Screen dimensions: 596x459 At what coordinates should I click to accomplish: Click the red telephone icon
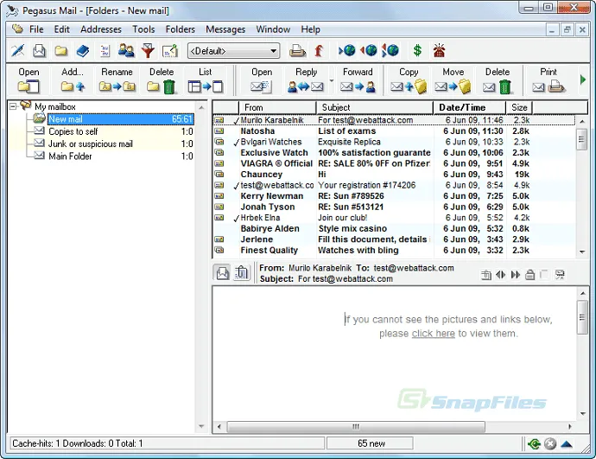pyautogui.click(x=439, y=51)
